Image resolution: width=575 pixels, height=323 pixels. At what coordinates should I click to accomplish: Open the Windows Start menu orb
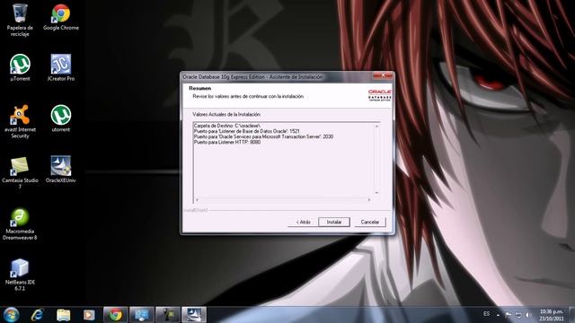click(11, 315)
